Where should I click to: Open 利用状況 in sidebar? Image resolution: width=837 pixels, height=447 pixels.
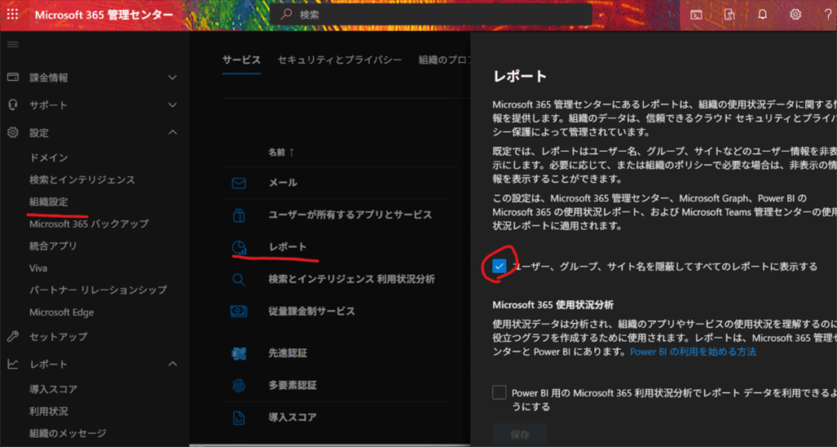click(48, 412)
